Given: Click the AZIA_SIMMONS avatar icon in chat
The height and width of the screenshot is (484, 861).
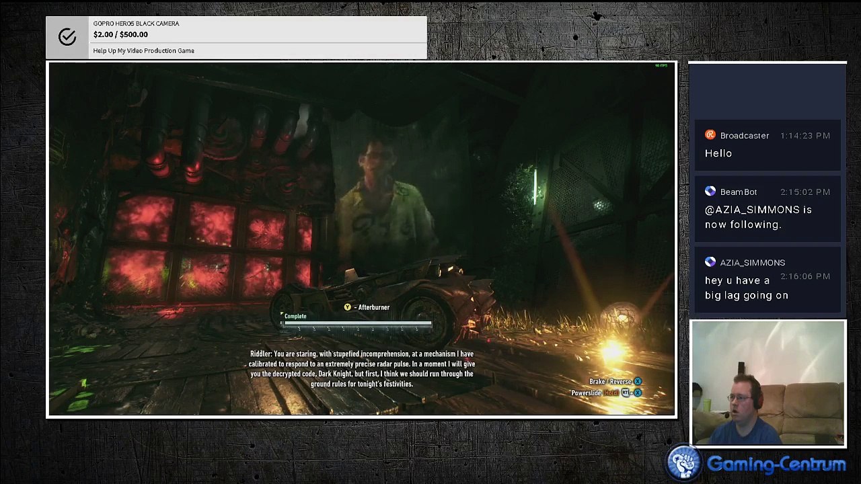Looking at the screenshot, I should pyautogui.click(x=710, y=262).
